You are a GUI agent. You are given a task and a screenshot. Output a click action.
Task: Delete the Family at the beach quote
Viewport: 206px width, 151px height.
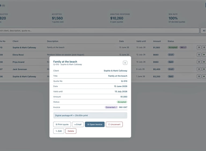71,131
